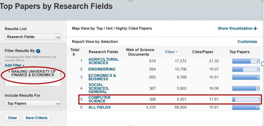Image resolution: width=264 pixels, height=126 pixels.
Task: Click the Agricultural Sciences top papers bar
Action: (246, 61)
